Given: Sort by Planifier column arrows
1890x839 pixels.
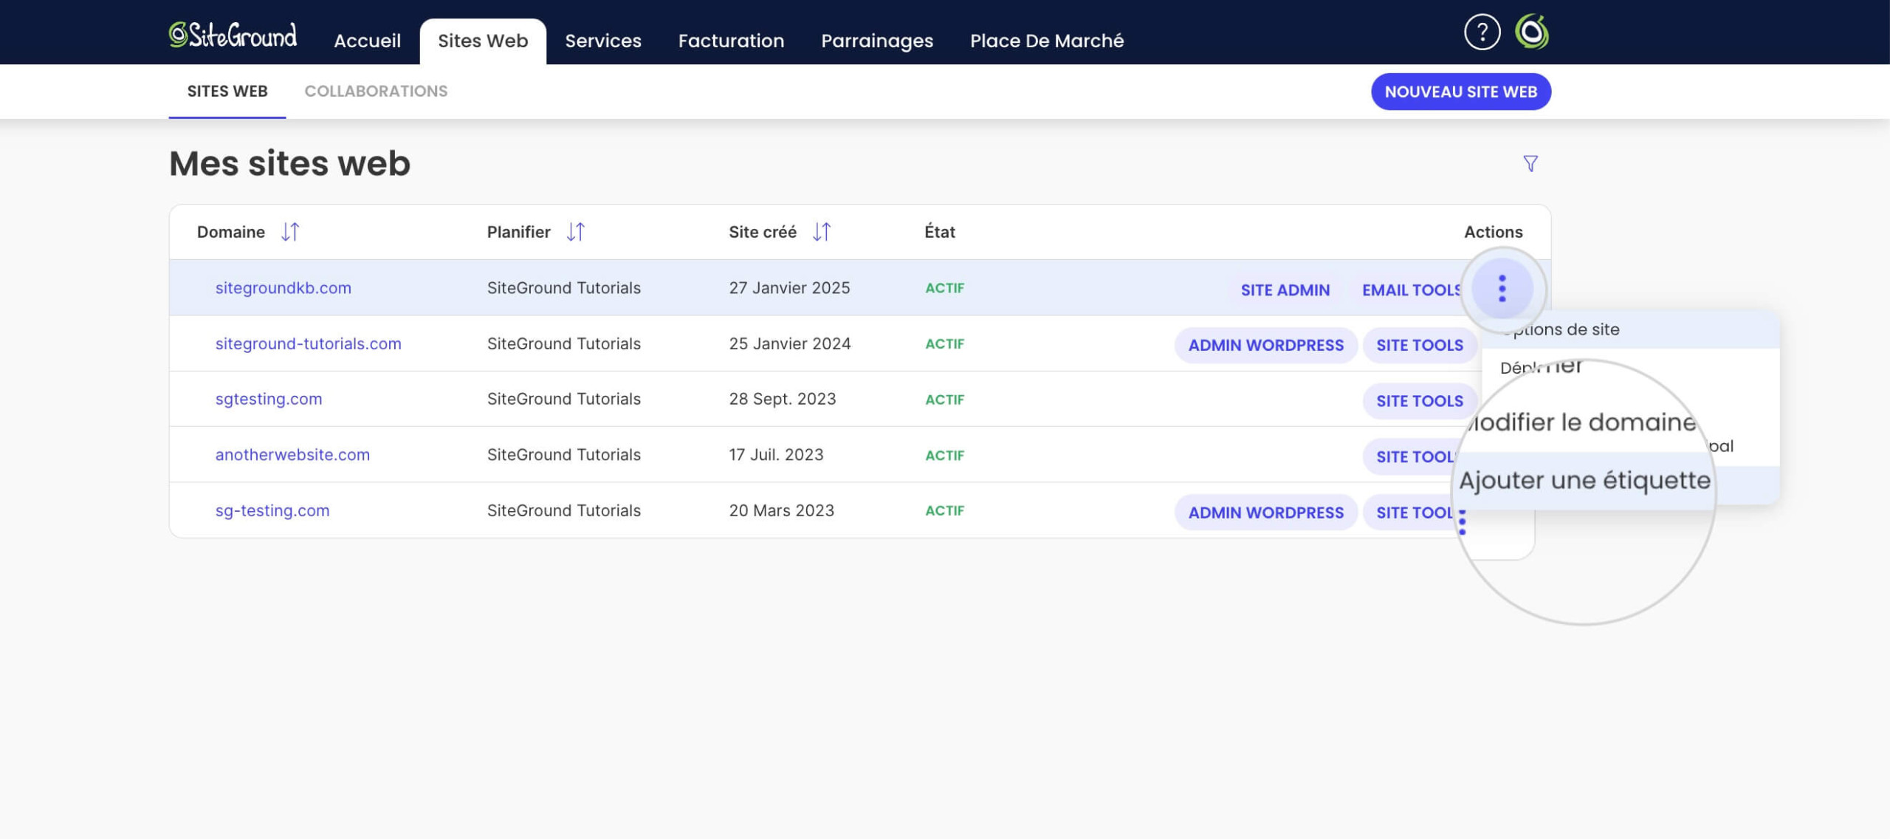Looking at the screenshot, I should pyautogui.click(x=576, y=232).
